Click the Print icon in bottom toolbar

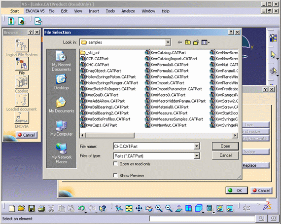[x=41, y=208]
